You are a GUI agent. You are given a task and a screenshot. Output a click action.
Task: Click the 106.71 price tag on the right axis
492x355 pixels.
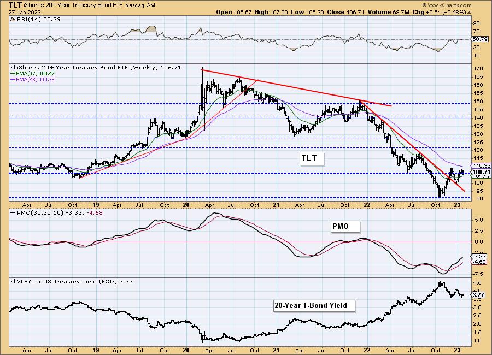[x=481, y=172]
